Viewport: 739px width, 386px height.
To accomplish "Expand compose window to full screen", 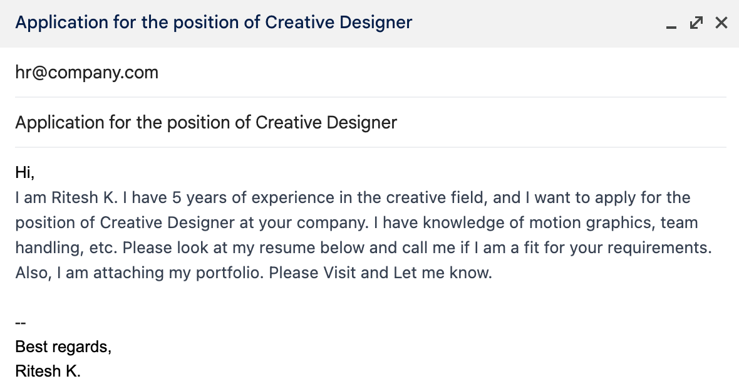I will click(696, 23).
